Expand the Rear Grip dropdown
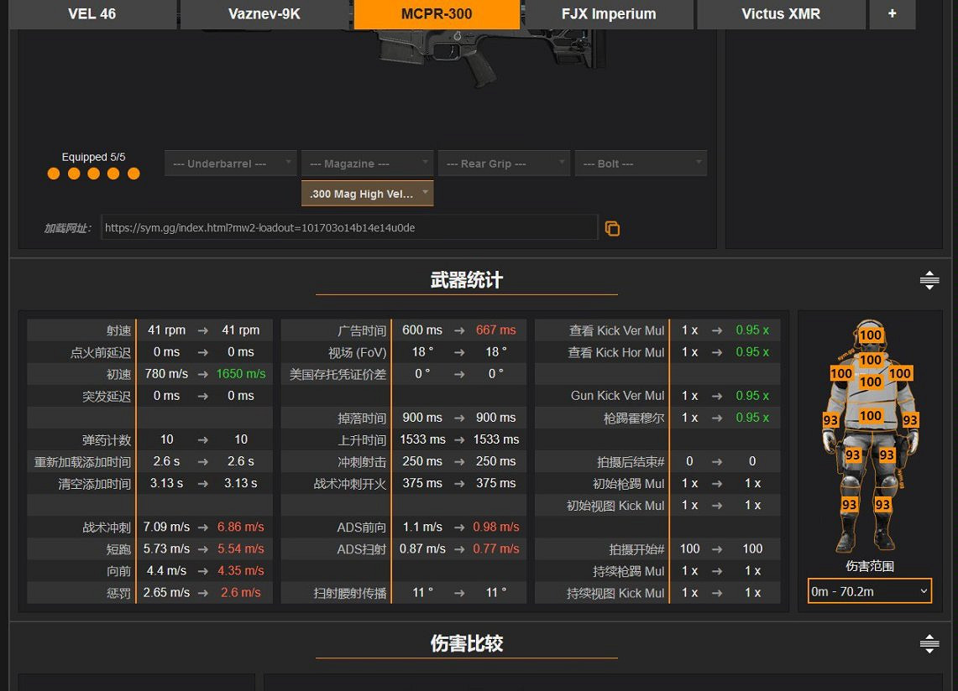The height and width of the screenshot is (691, 958). [x=504, y=164]
